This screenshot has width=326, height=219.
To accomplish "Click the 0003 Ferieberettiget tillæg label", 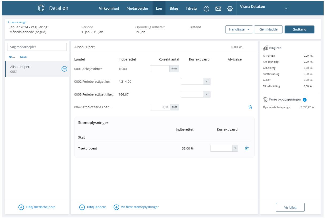I will coord(94,94).
